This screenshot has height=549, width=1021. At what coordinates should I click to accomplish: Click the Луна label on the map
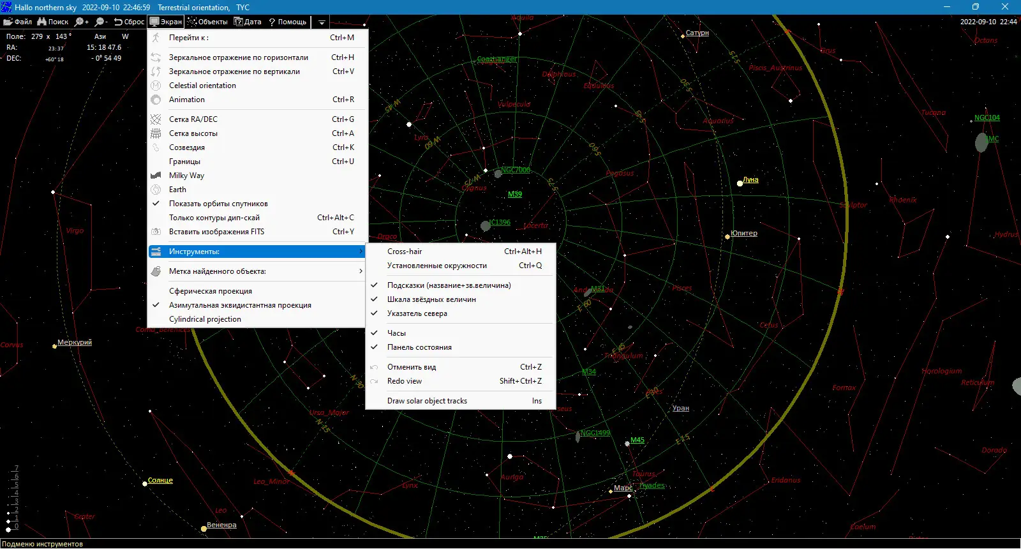pos(750,180)
